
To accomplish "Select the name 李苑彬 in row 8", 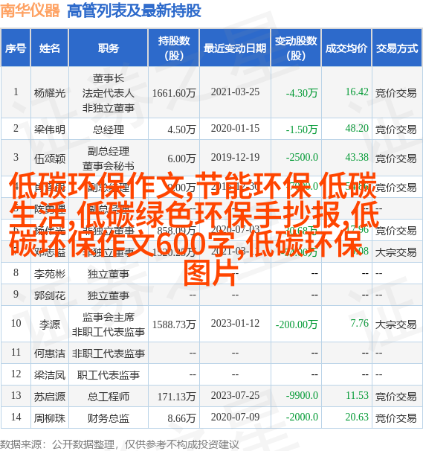I will 49,274.
